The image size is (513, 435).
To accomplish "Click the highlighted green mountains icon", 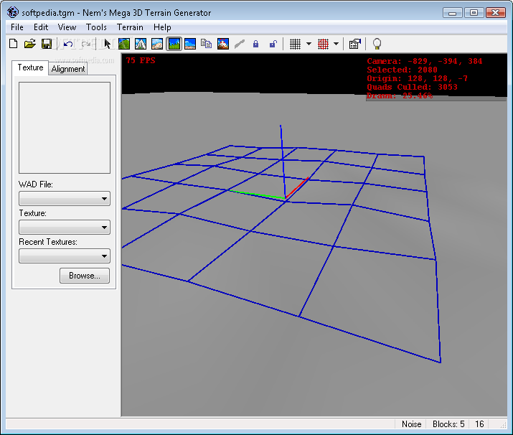I will point(174,44).
